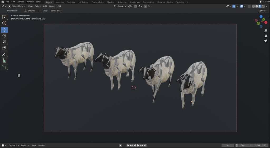Activate the Rotate tool

point(4,36)
